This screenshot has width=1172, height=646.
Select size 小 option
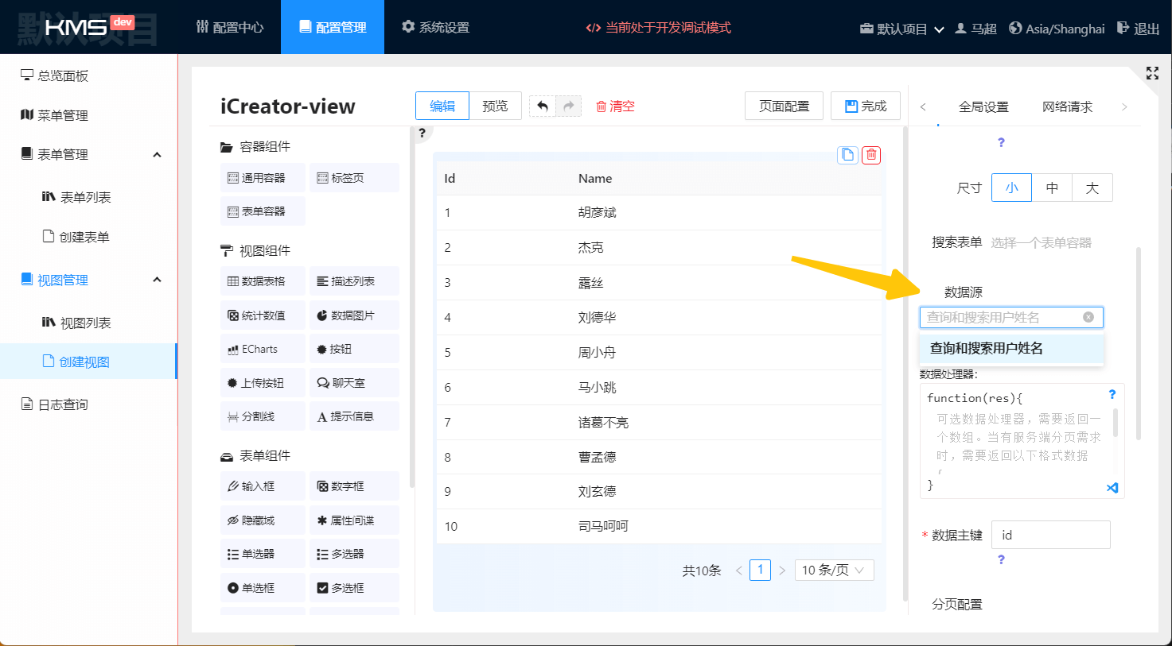coord(1011,188)
